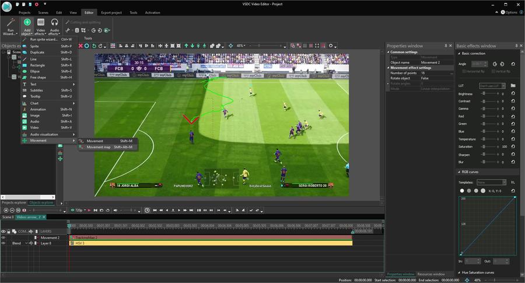Open Run sprite wizard entry

(x=49, y=39)
